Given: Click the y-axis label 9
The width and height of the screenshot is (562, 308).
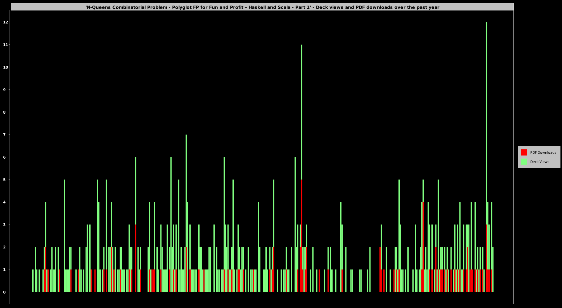Looking at the screenshot, I should (x=4, y=90).
